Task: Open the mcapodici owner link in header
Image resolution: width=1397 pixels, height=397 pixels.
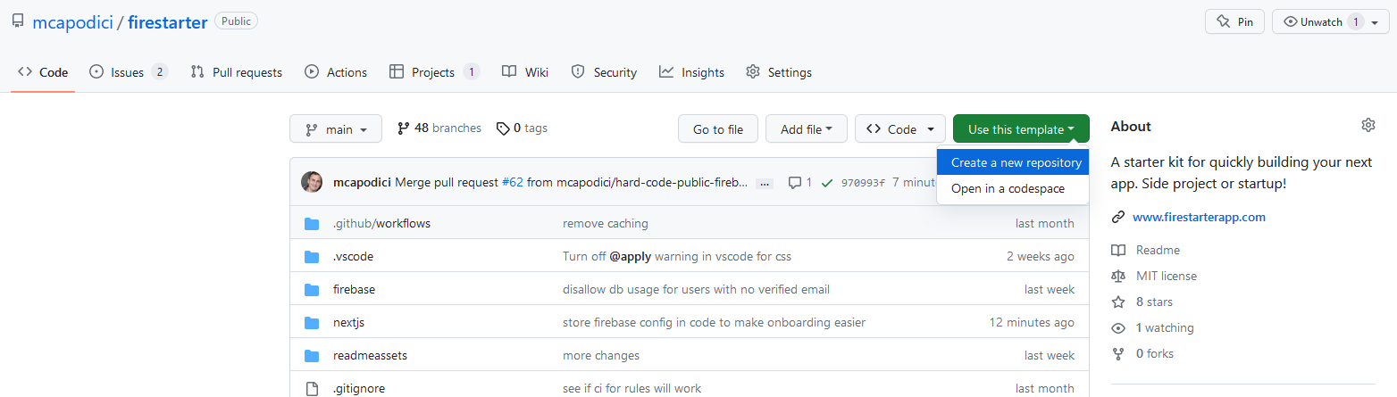Action: [72, 22]
